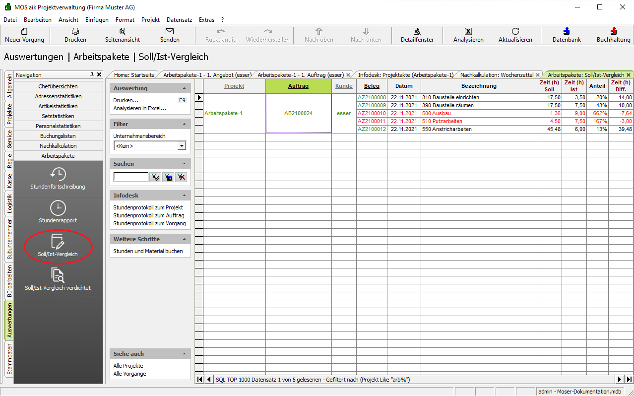Click the Aktualisieren refresh icon
The image size is (634, 396).
click(x=515, y=31)
